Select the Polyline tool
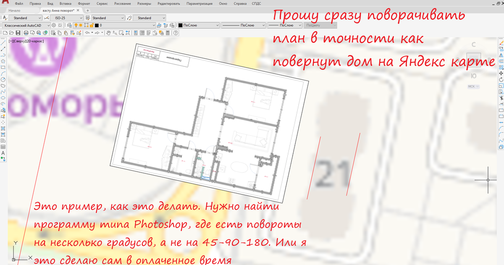 point(3,55)
